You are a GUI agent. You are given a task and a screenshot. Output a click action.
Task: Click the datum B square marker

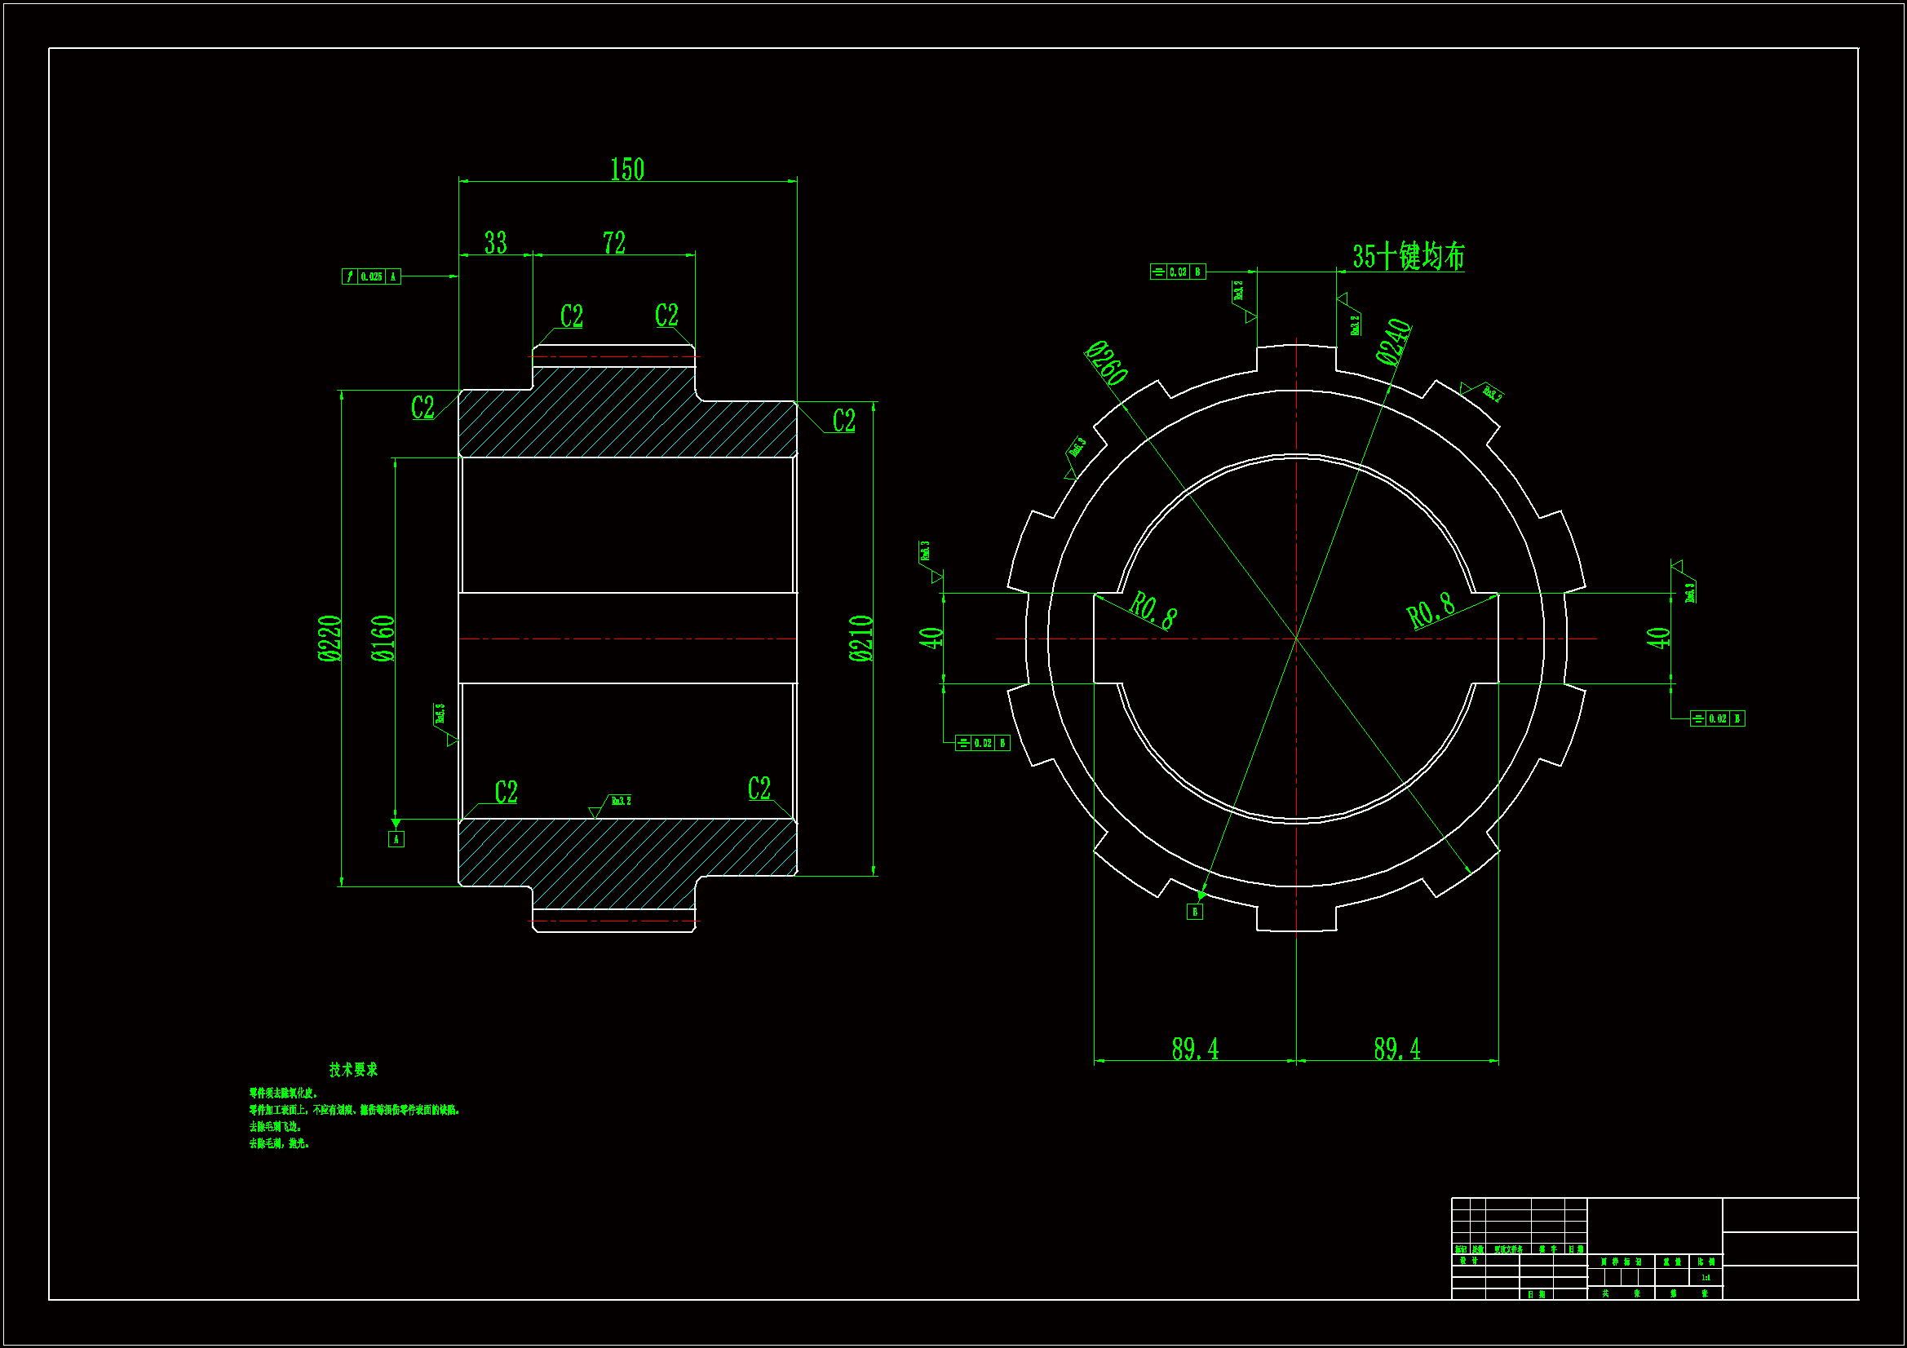pyautogui.click(x=1194, y=912)
